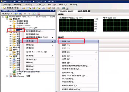Click the Database Engine Query toolbar icon
This screenshot has height=92, width=129.
point(23,8)
